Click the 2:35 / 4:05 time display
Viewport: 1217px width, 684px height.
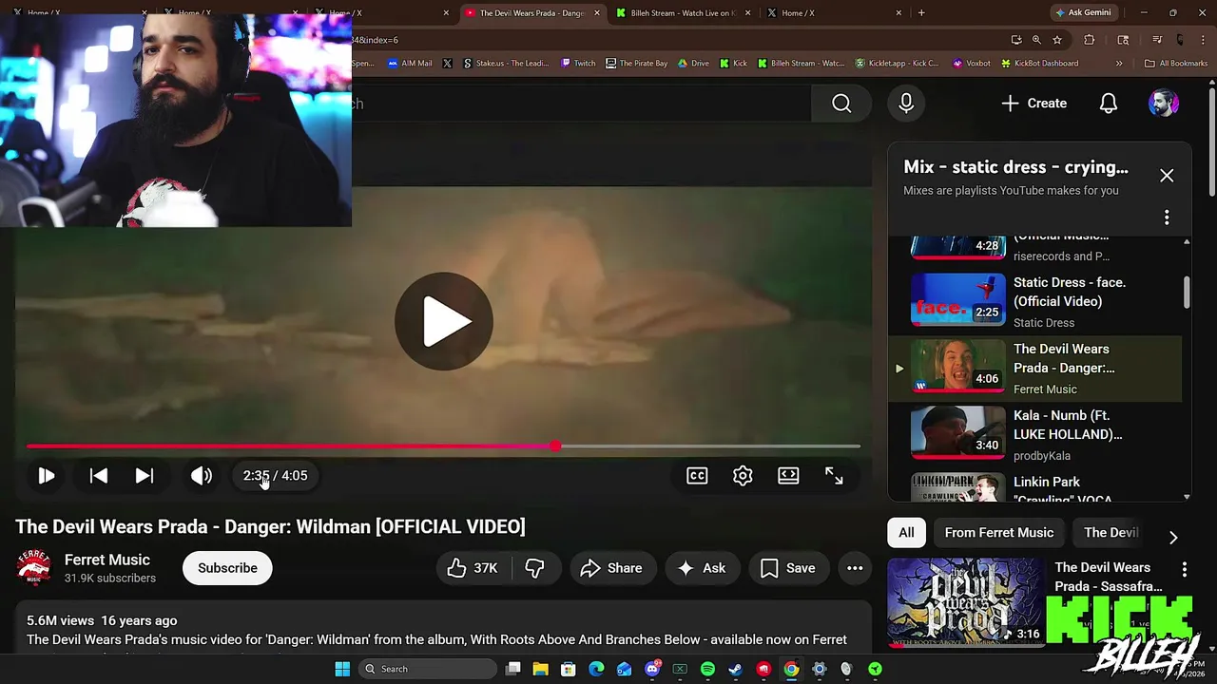tap(275, 476)
